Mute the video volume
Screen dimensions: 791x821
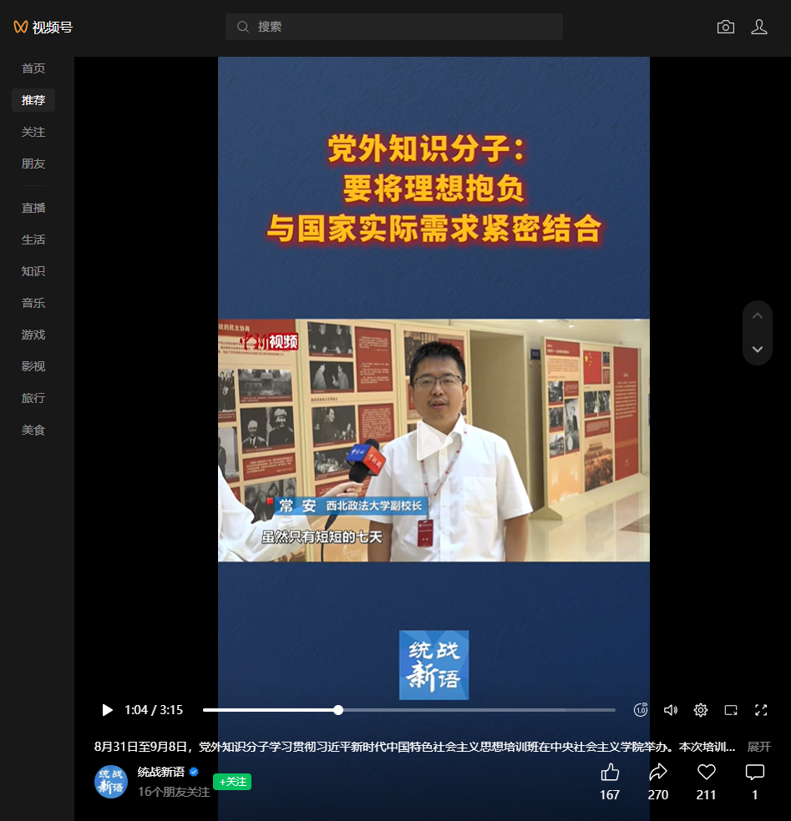tap(670, 710)
